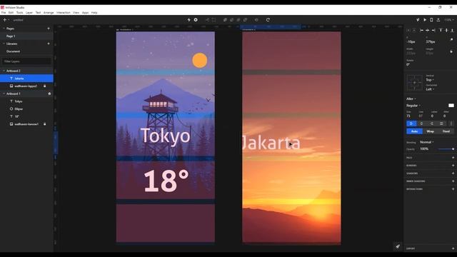The width and height of the screenshot is (457, 257).
Task: Open the Edit menu
Action: point(11,13)
